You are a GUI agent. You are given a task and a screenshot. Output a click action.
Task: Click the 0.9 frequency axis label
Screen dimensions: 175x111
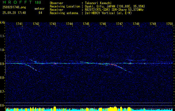click(x=2, y=64)
